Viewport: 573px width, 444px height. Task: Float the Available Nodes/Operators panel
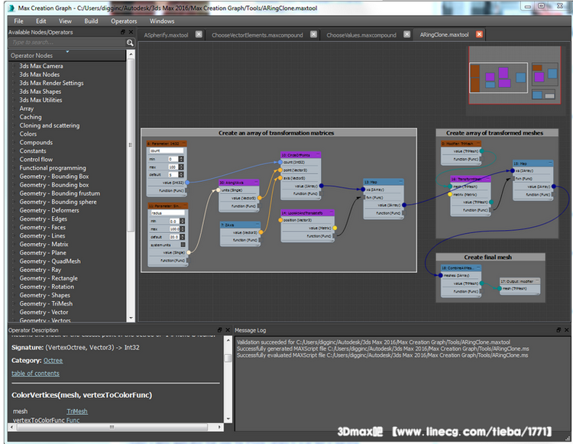(x=123, y=32)
